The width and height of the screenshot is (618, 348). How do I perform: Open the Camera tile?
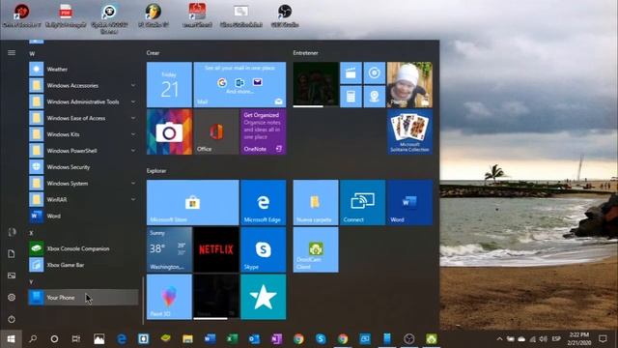[169, 131]
